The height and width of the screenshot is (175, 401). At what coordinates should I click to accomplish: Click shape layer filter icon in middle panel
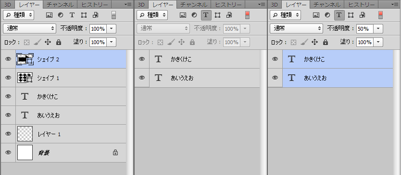click(218, 15)
